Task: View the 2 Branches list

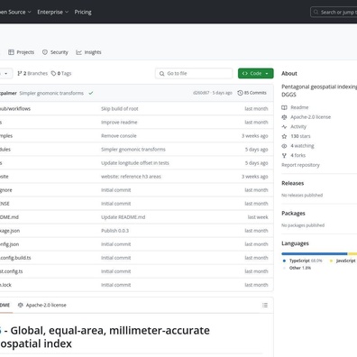Action: pyautogui.click(x=32, y=73)
